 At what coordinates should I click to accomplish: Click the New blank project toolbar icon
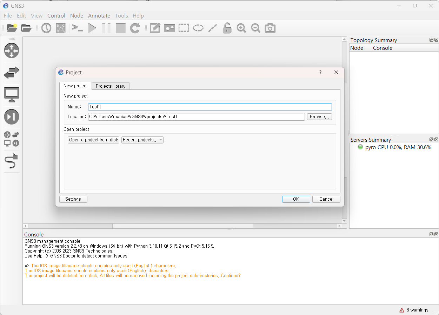12,28
